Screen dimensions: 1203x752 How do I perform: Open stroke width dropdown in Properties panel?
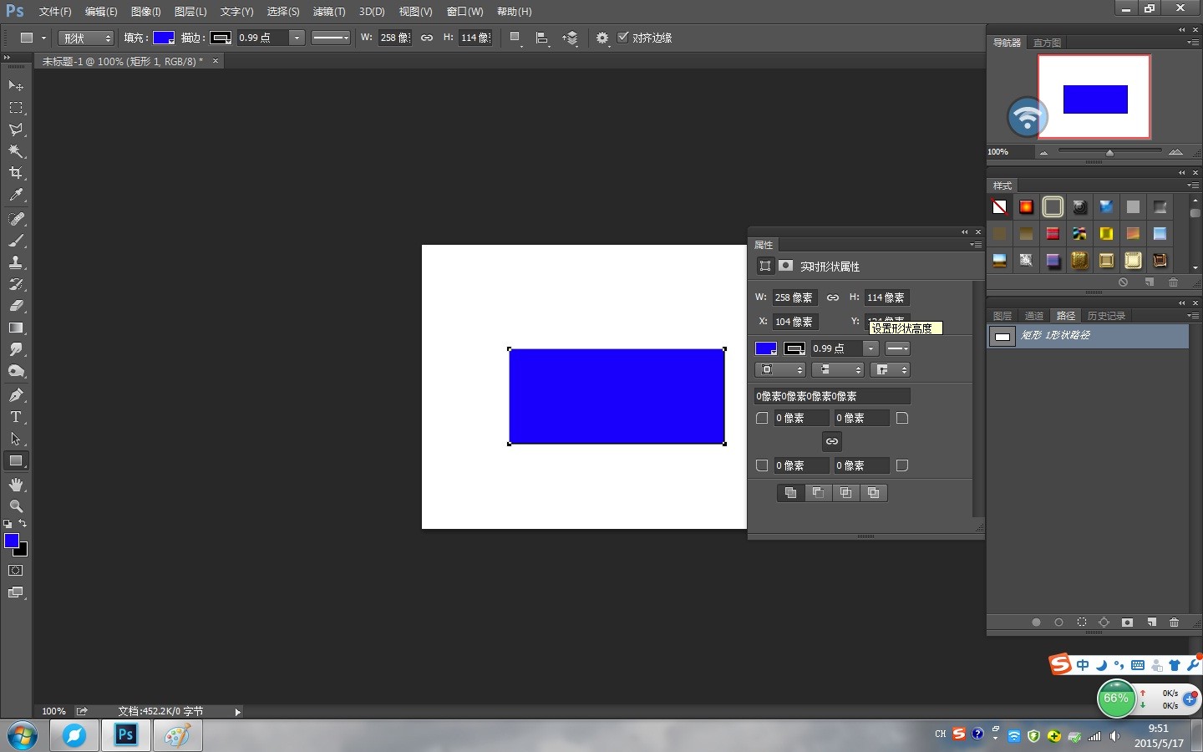[x=871, y=348]
